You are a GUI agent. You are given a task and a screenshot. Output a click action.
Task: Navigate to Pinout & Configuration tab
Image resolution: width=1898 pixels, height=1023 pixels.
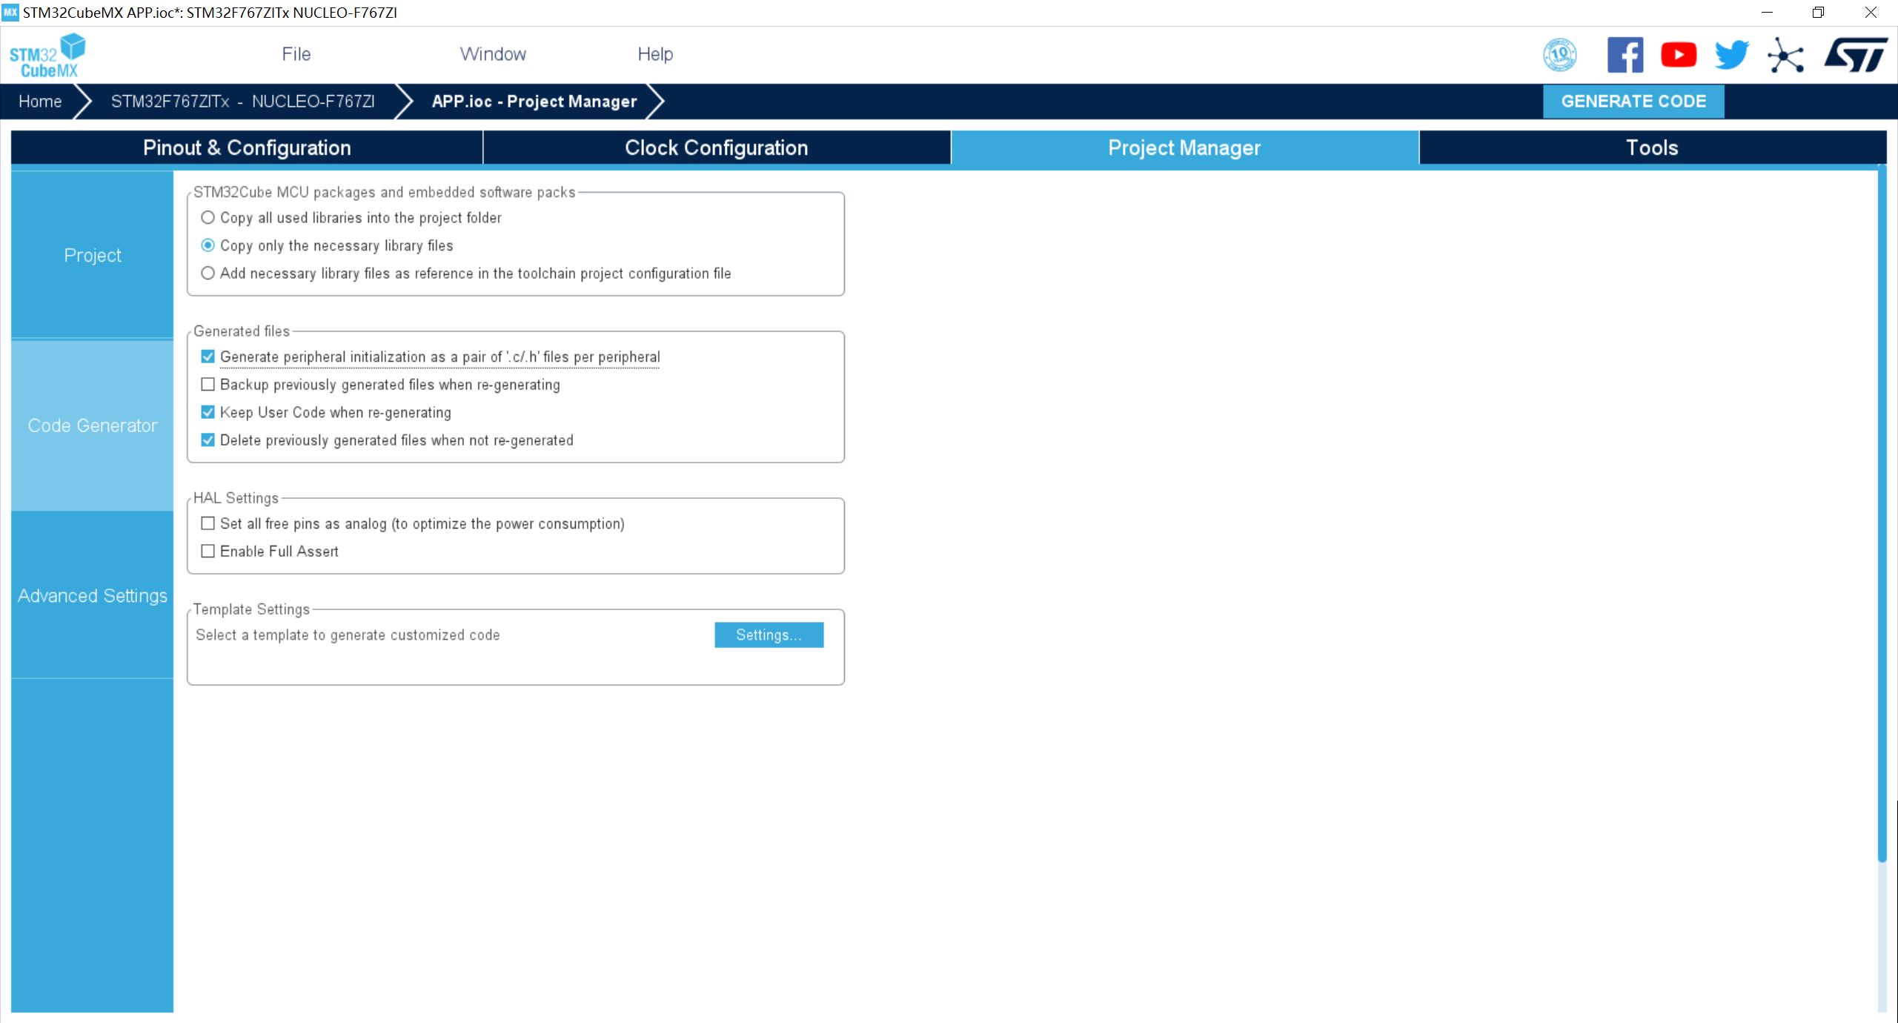[x=247, y=148]
